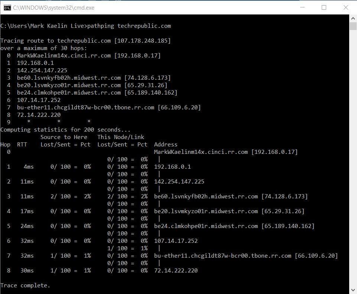Open the cmd.exe system menu icon
Viewport: 357px width, 294px height.
(x=8, y=7)
